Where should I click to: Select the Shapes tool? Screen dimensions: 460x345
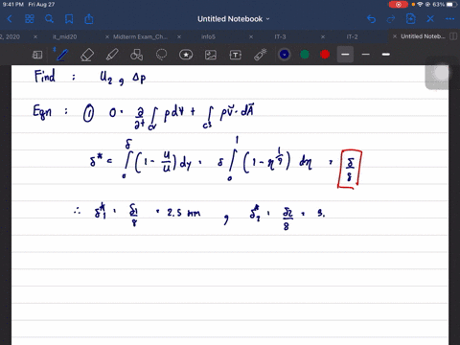tap(136, 55)
